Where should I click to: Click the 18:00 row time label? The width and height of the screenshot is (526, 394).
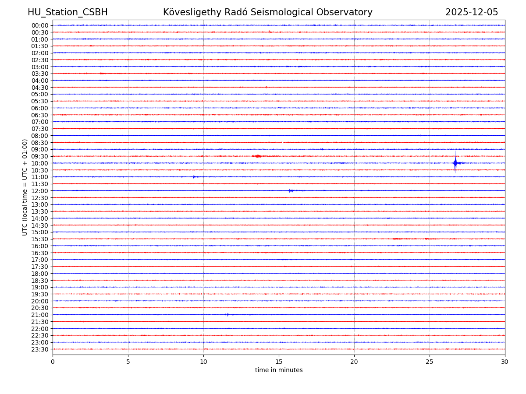(x=40, y=274)
